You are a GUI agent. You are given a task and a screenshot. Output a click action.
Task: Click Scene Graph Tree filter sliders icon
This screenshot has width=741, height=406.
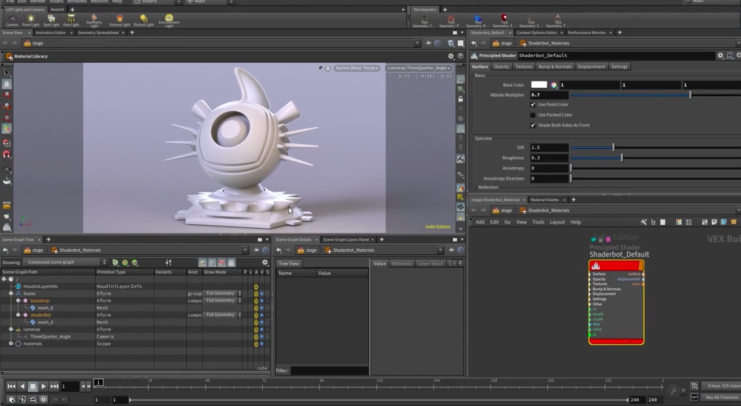point(168,262)
